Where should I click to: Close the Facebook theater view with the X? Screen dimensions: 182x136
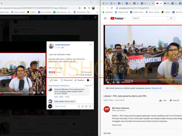coord(95,17)
